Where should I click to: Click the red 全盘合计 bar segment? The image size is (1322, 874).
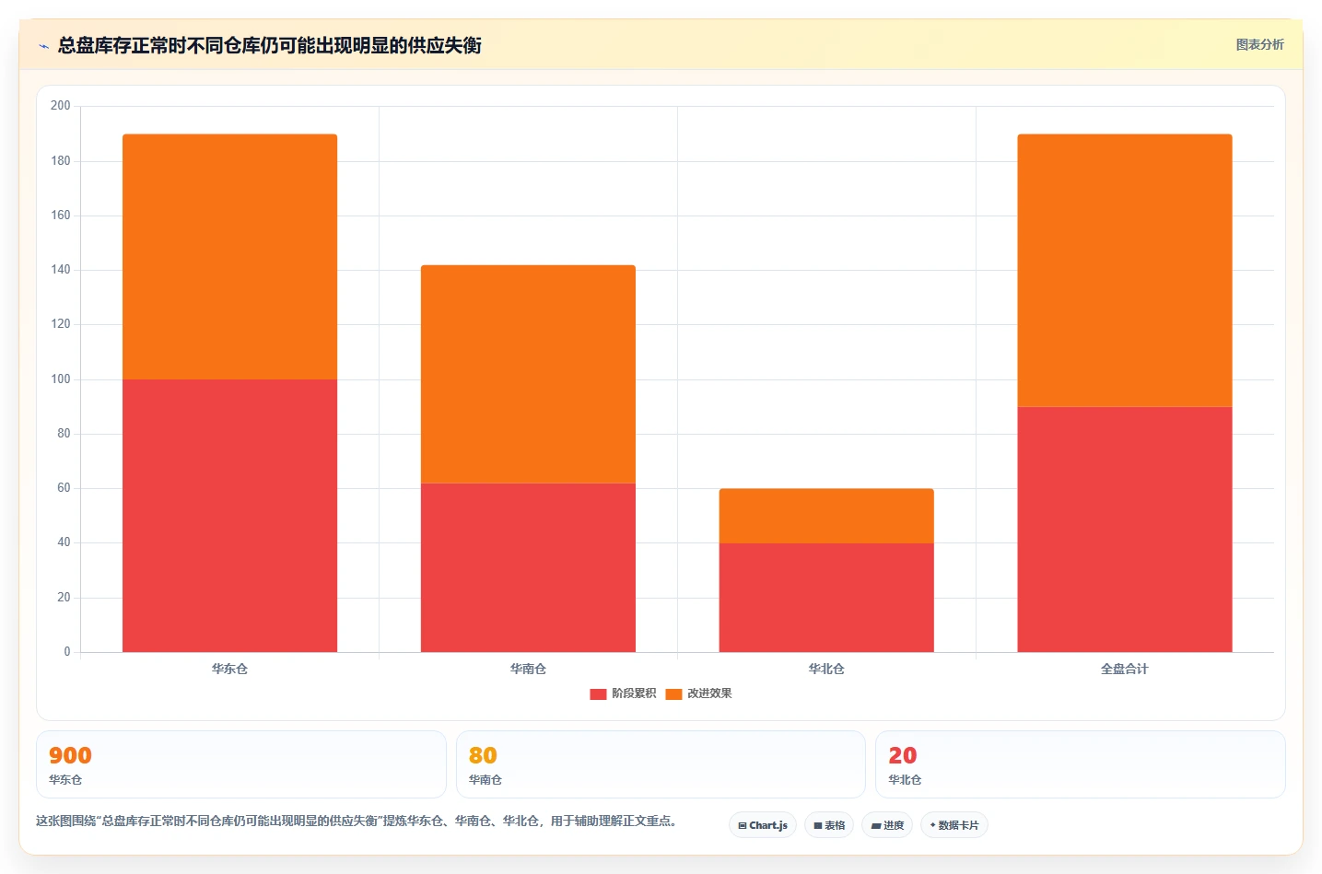(x=1125, y=530)
